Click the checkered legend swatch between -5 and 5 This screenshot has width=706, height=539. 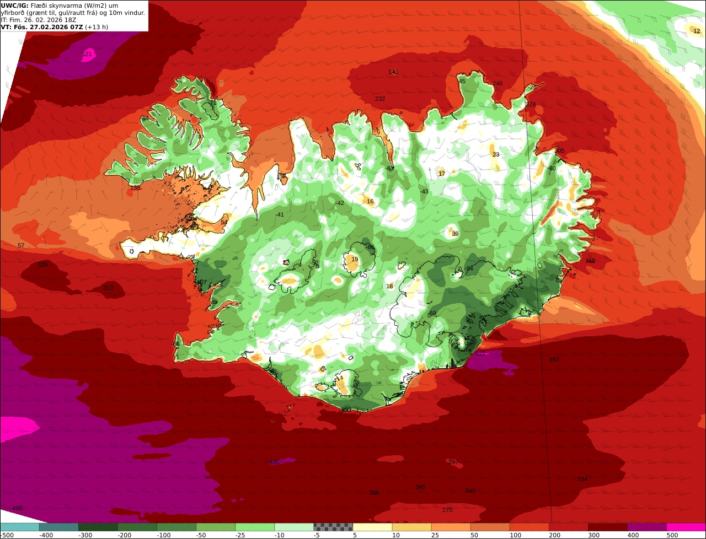tap(333, 527)
